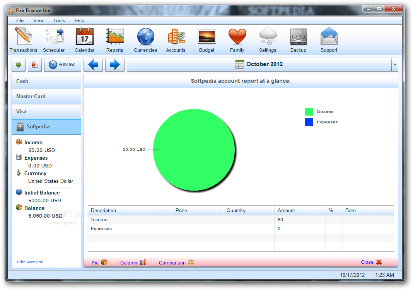Open the Backup hard drive icon
Screen dimensions: 413x290
299,36
